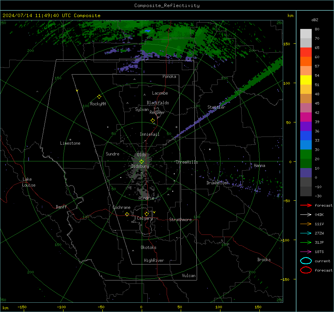
Task: Click the blue high-reflectivity cell north of Ponoka
Action: coord(147,31)
